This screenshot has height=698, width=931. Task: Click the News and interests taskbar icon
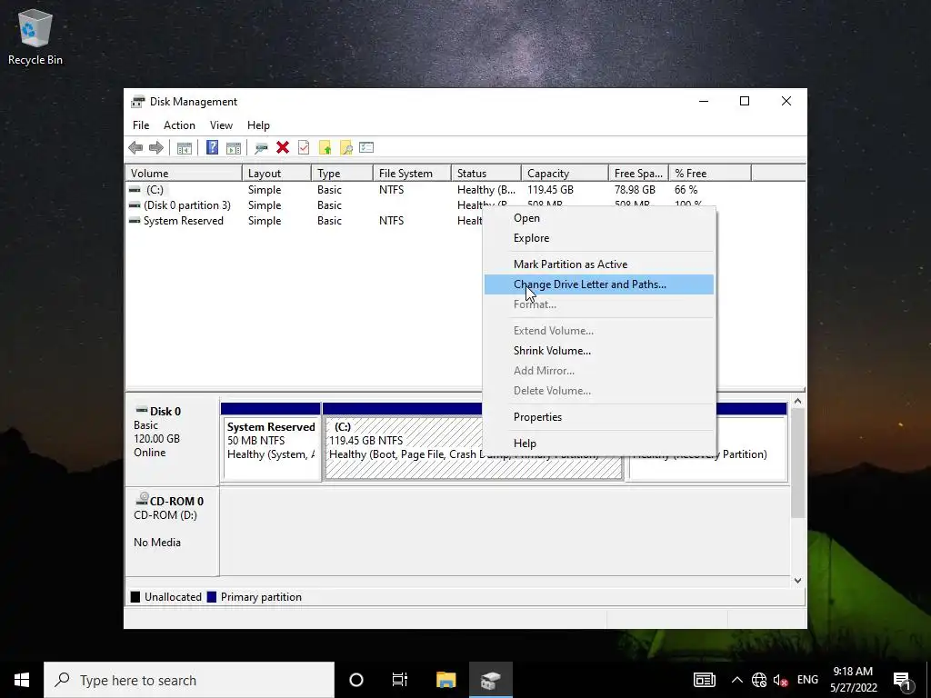tap(705, 680)
